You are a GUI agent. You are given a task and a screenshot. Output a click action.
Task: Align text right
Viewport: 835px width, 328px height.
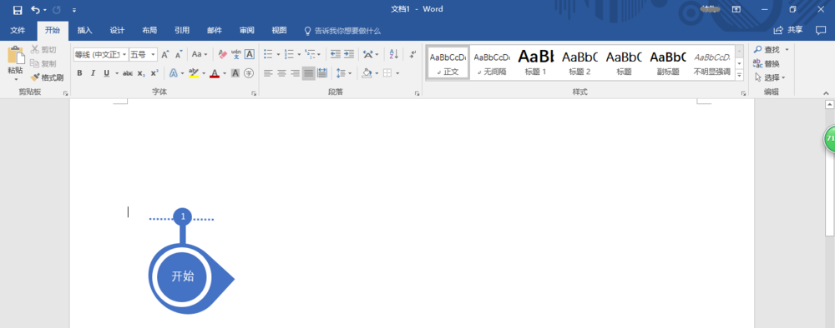click(295, 73)
